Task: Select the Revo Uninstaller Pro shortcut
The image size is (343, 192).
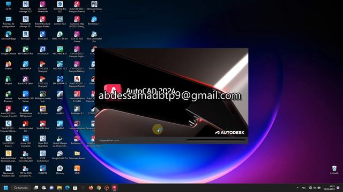Action: point(94,37)
